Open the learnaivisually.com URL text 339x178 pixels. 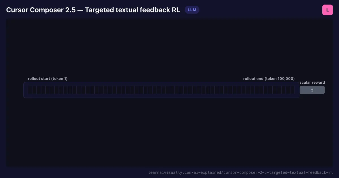(241, 172)
